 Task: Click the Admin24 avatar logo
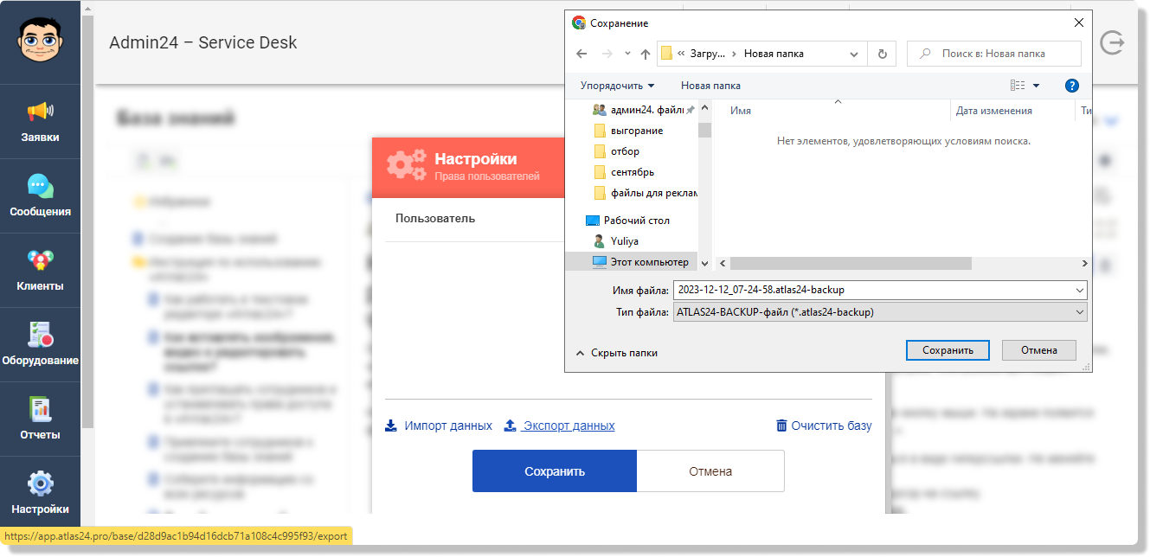[x=40, y=42]
